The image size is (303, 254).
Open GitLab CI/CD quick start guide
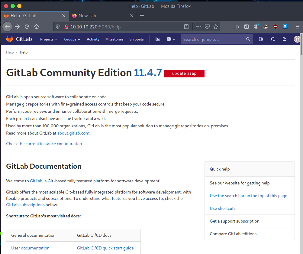[105, 248]
